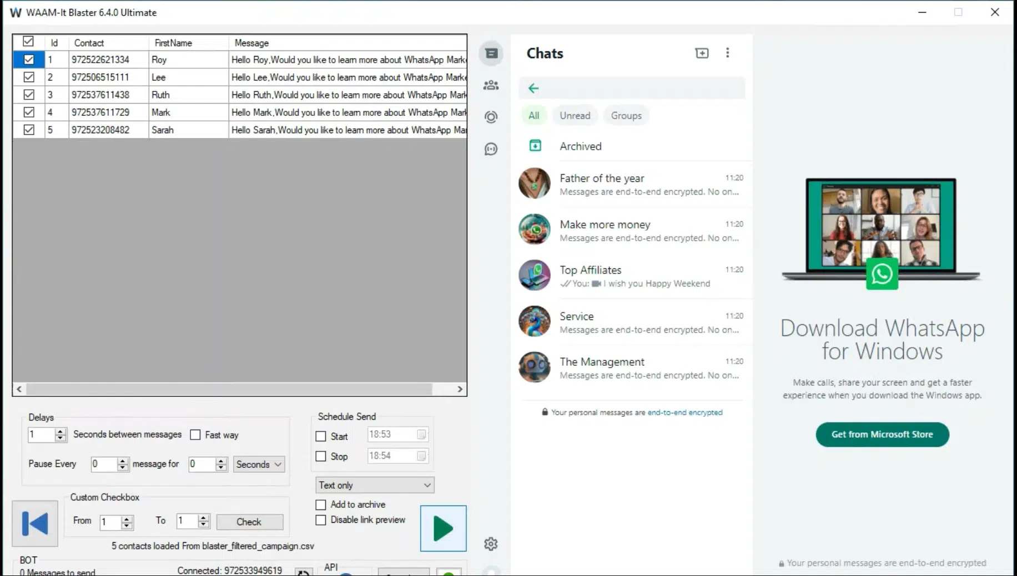Go back using the search back arrow
This screenshot has width=1017, height=576.
point(533,88)
